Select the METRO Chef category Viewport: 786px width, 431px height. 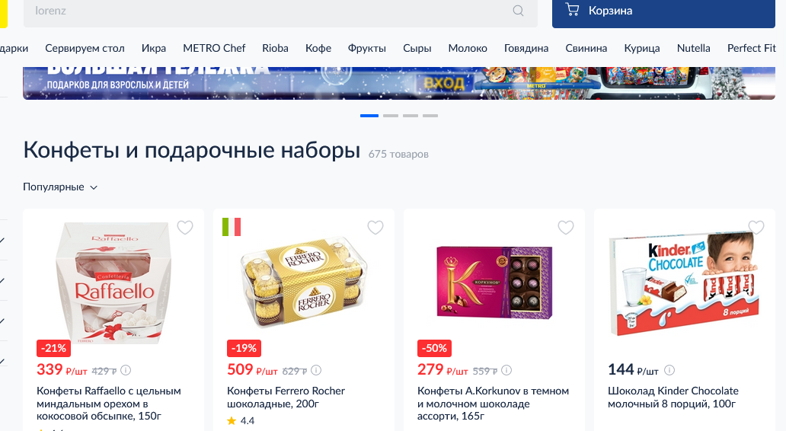(x=214, y=48)
